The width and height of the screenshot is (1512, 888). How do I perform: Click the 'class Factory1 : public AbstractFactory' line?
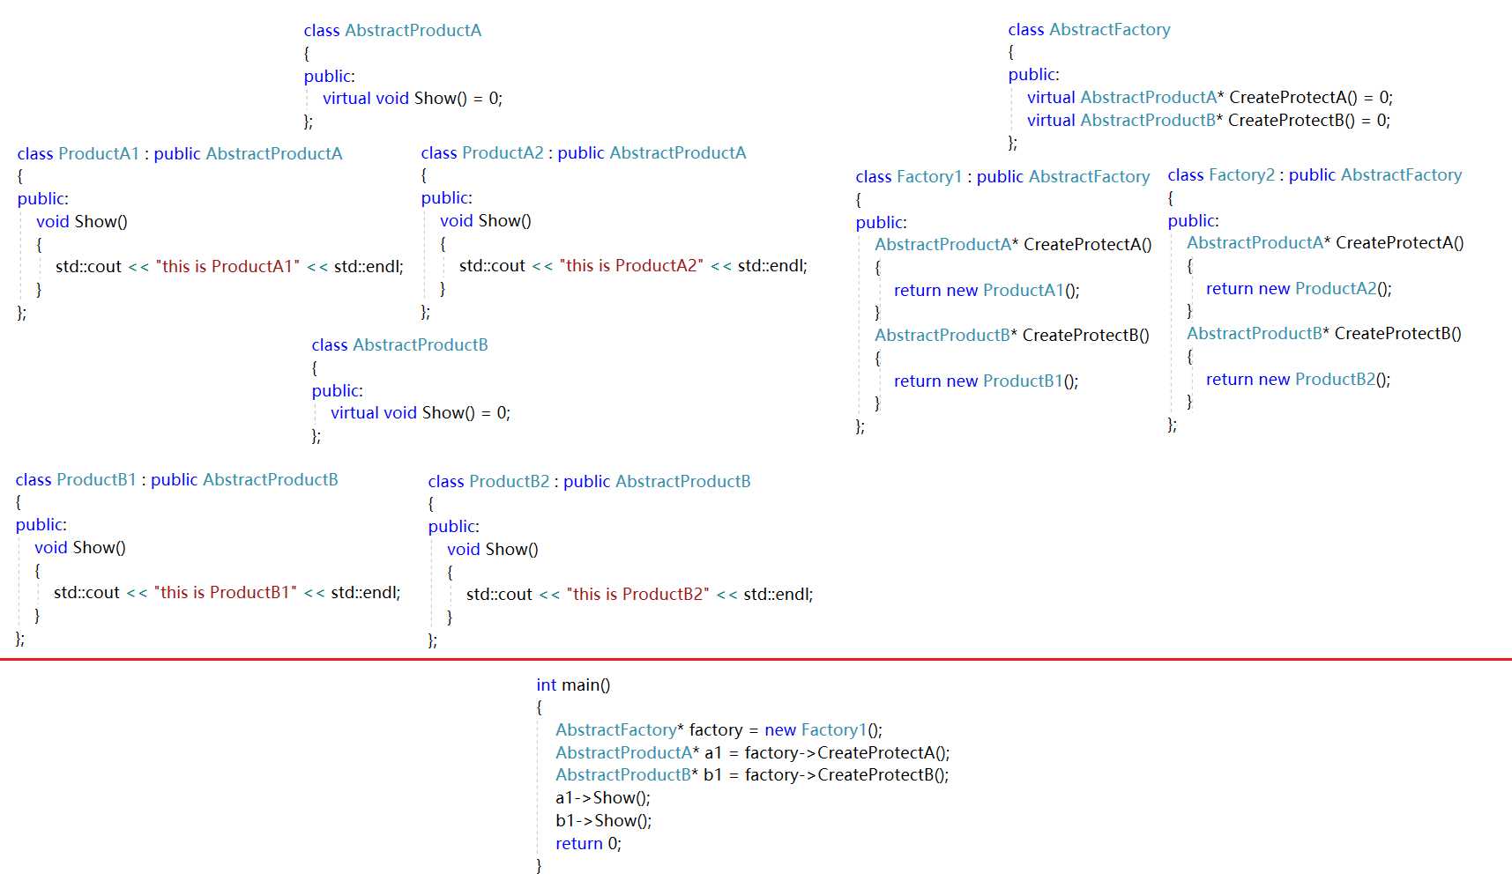pyautogui.click(x=1002, y=177)
